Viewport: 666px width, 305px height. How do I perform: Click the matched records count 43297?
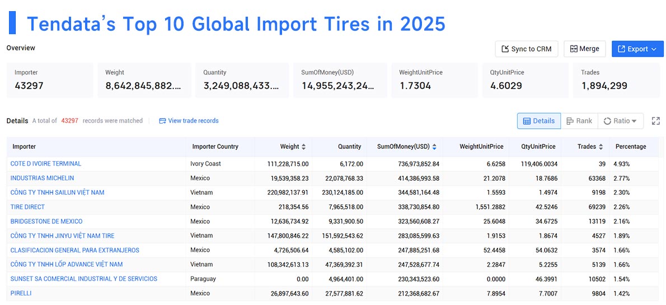69,121
